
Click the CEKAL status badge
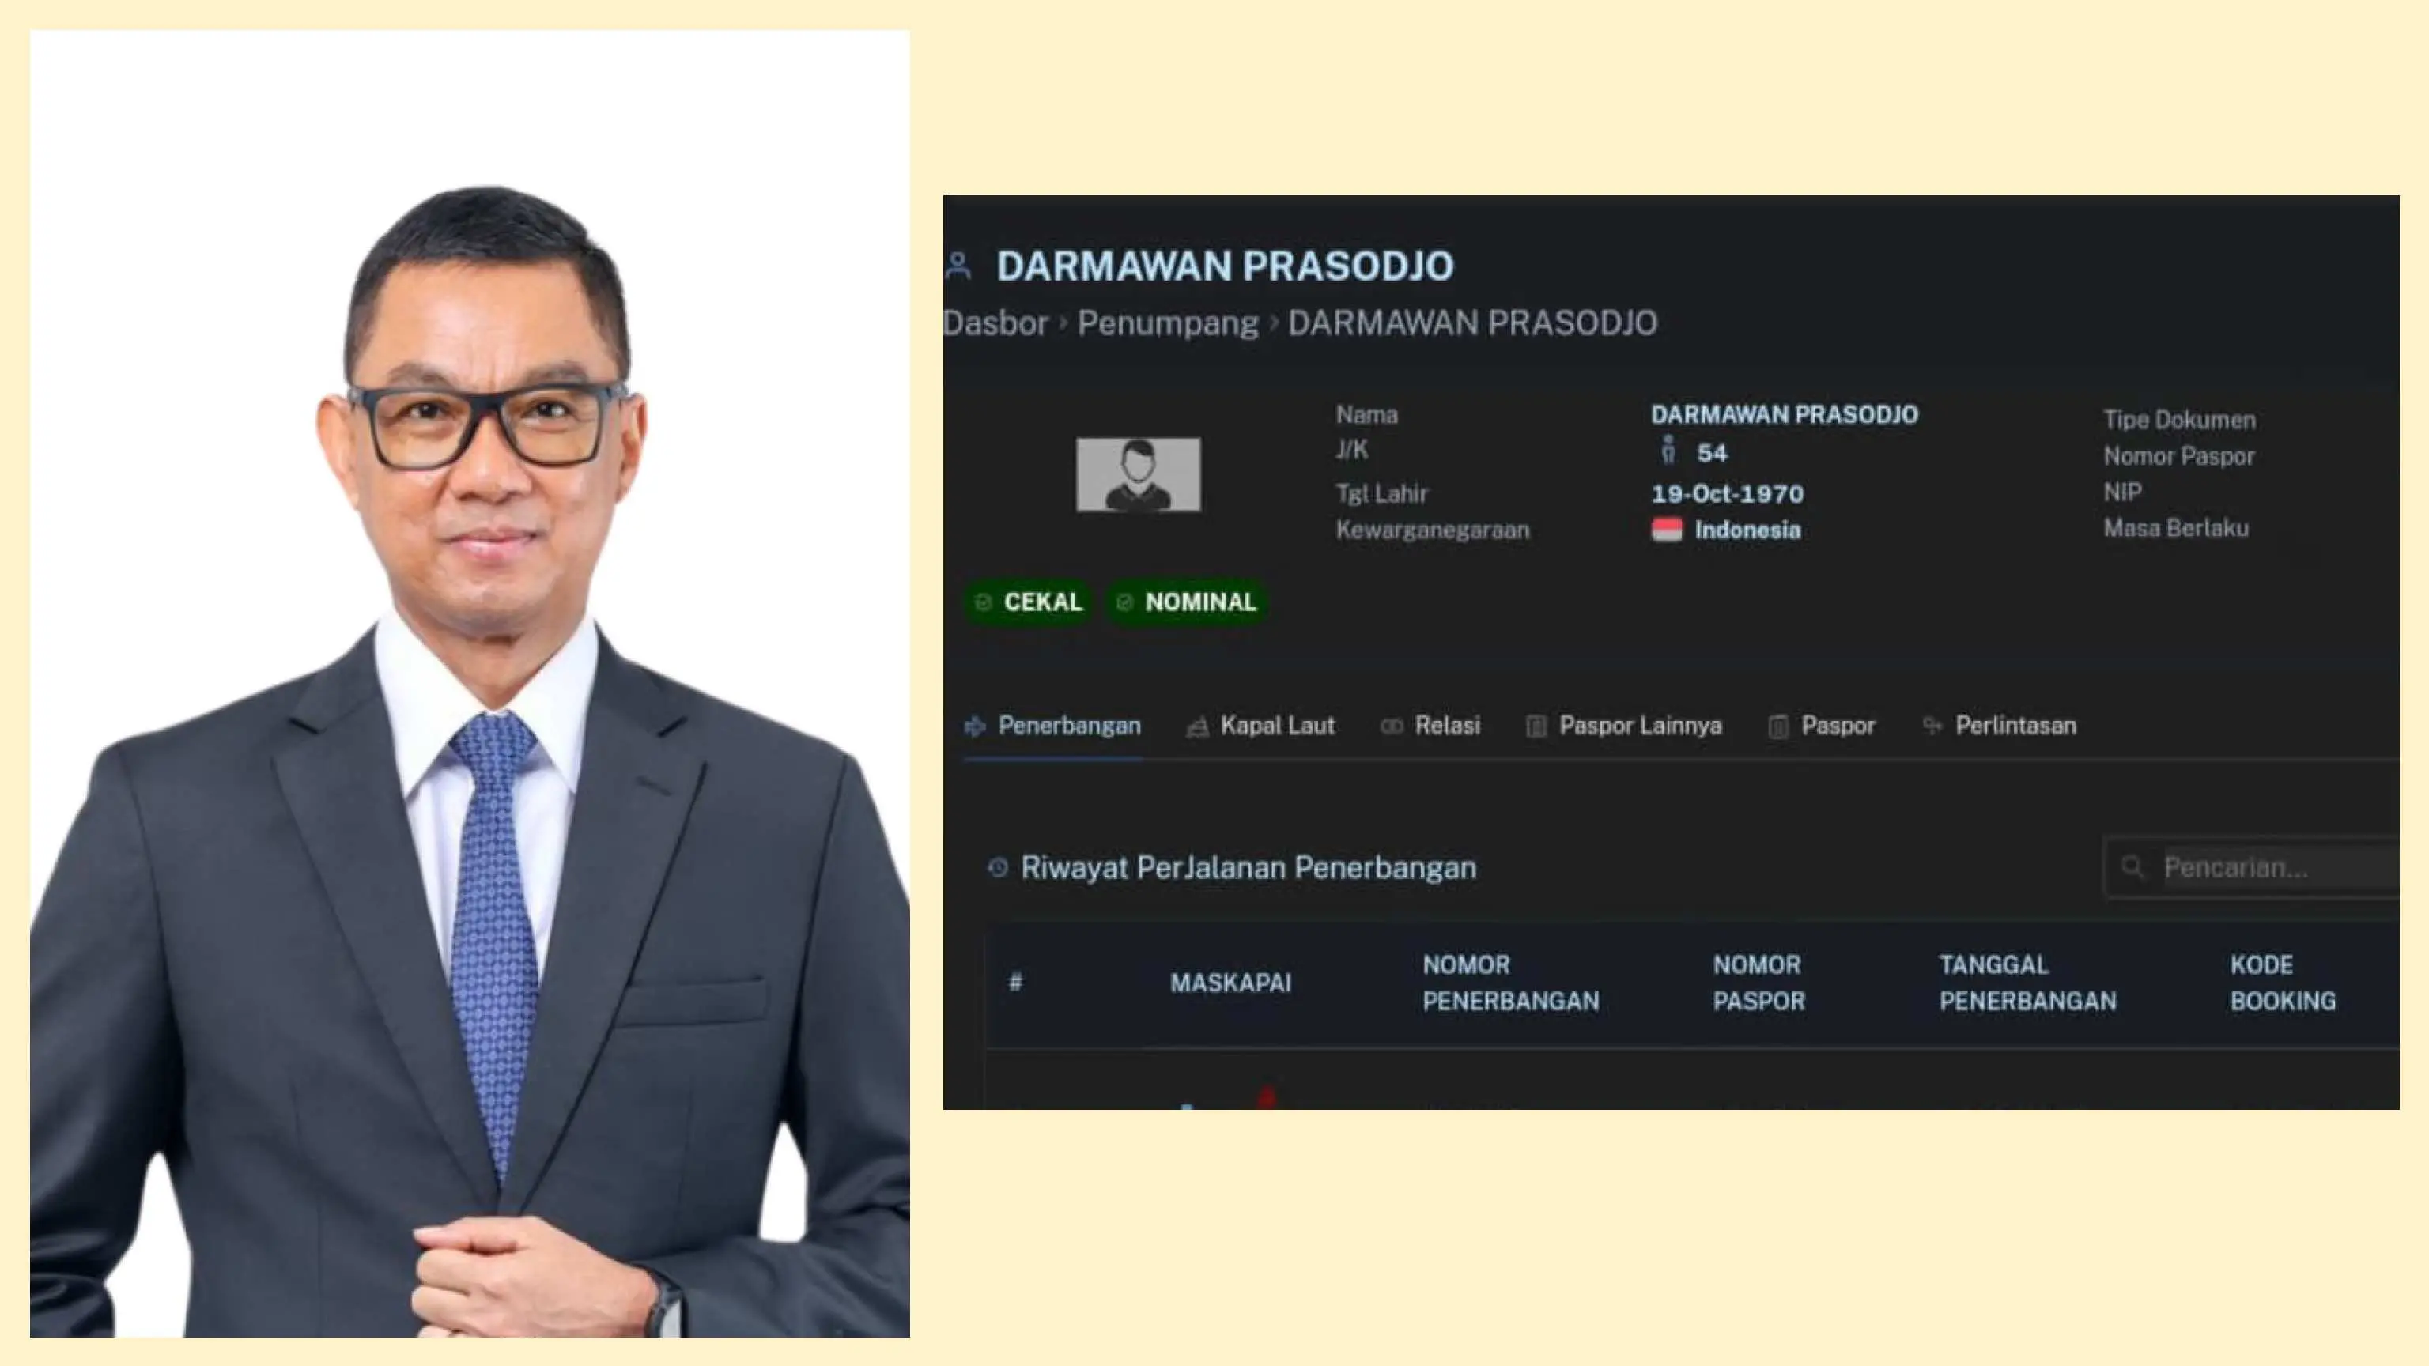pos(1028,602)
